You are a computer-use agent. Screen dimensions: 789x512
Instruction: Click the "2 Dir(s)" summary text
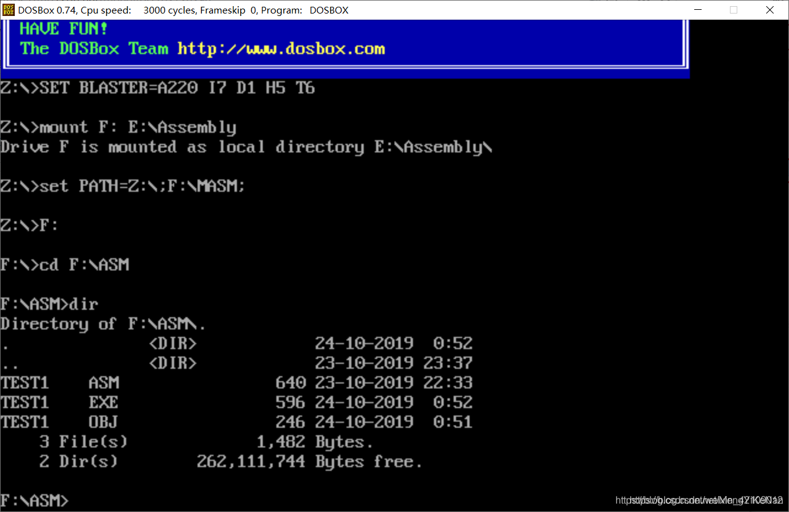click(x=79, y=462)
